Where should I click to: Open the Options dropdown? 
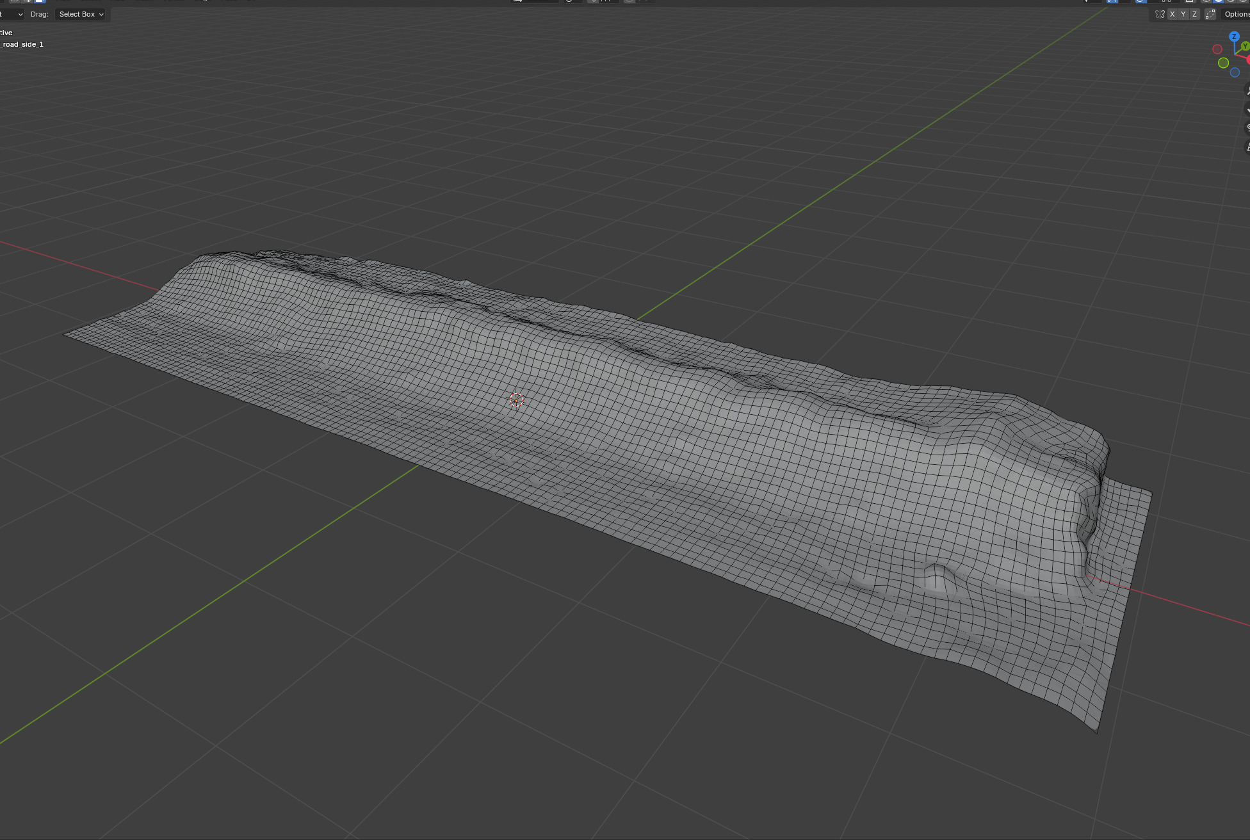click(1236, 14)
